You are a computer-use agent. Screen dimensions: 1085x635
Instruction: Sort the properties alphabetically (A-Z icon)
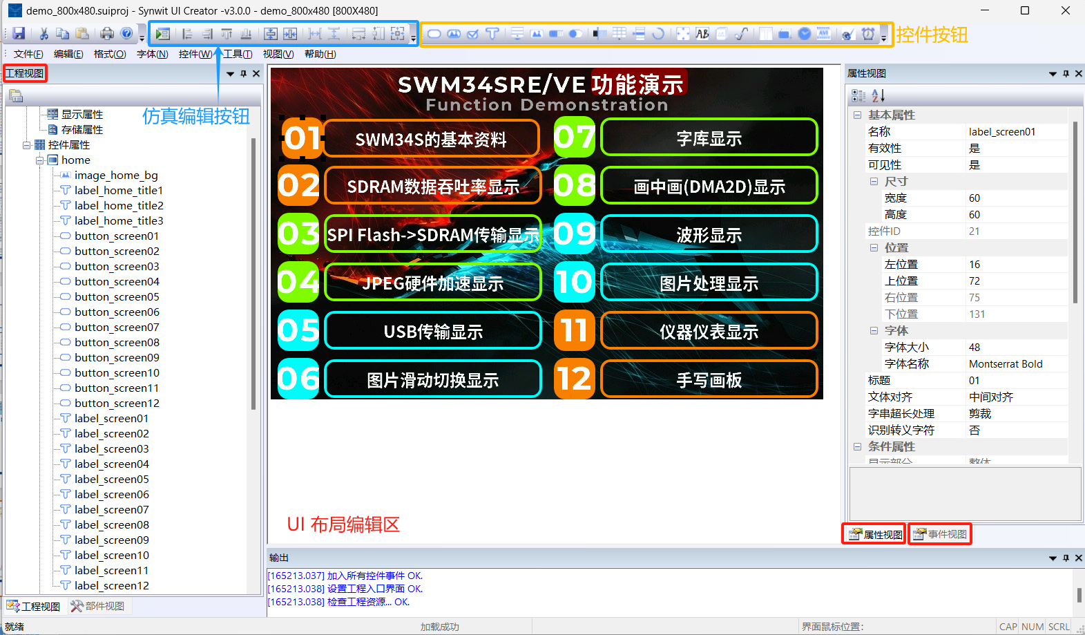[878, 95]
